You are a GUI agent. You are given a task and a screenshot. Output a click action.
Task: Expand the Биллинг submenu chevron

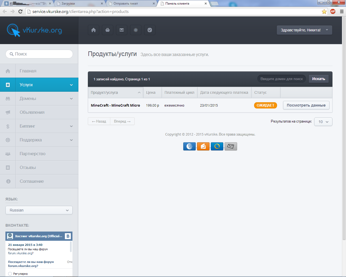point(71,126)
